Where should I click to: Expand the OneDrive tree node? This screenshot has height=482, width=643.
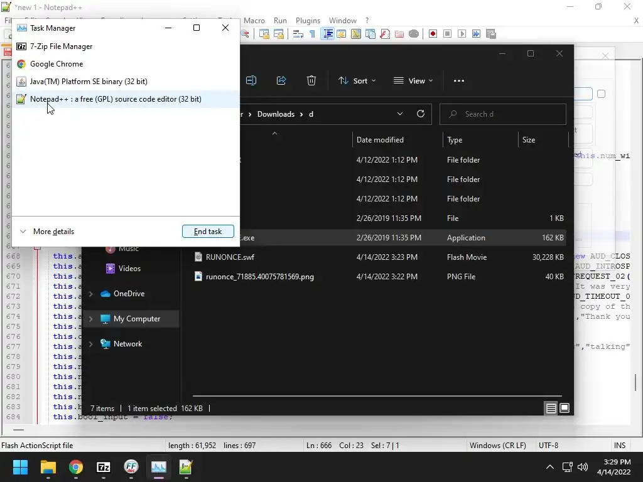point(90,294)
